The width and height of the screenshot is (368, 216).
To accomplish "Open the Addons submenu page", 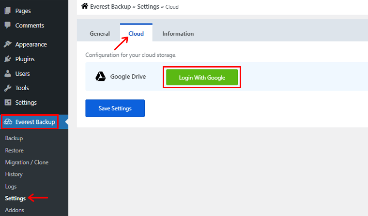I will (15, 210).
